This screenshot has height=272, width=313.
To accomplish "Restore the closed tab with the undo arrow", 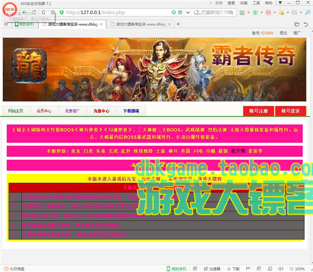I will click(305, 24).
